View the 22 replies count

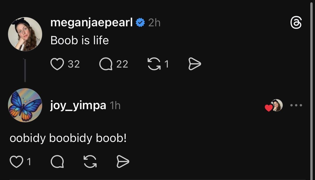coord(122,64)
